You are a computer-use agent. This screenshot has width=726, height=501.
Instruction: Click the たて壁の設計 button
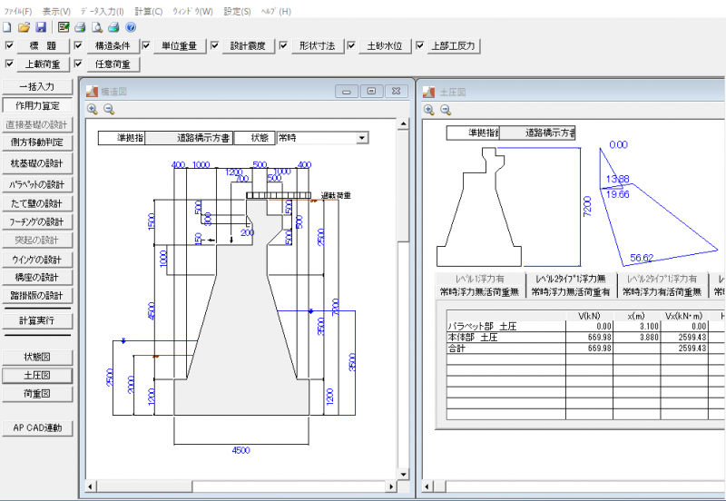[x=37, y=203]
